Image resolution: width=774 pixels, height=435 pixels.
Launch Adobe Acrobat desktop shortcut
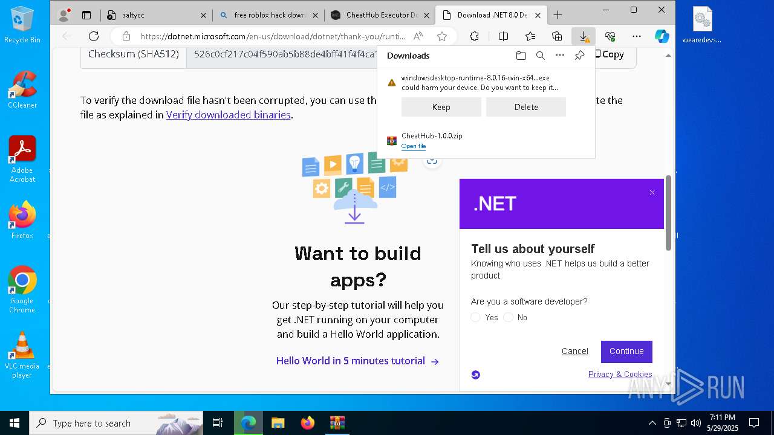pyautogui.click(x=22, y=159)
